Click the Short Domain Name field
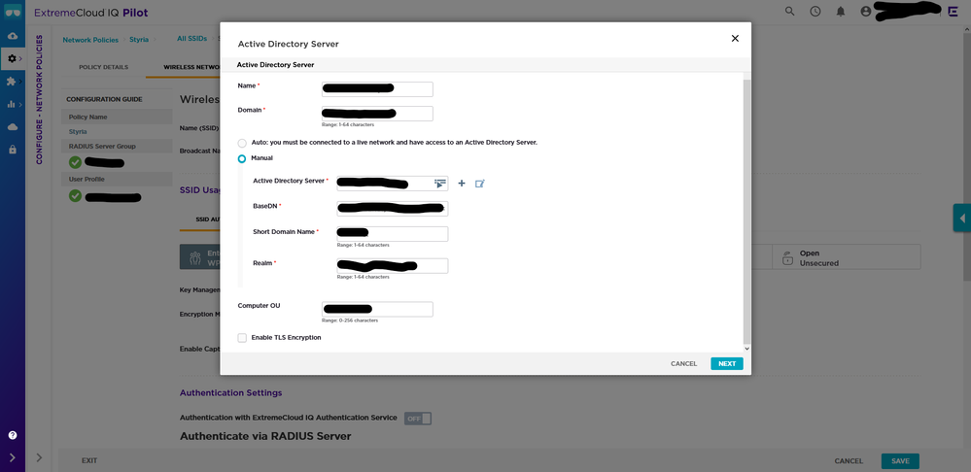 click(x=392, y=234)
